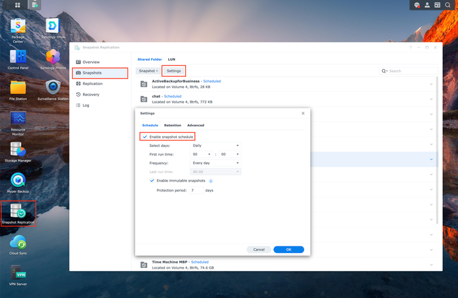Click the Settings toolbar button
458x298 pixels.
pos(174,71)
